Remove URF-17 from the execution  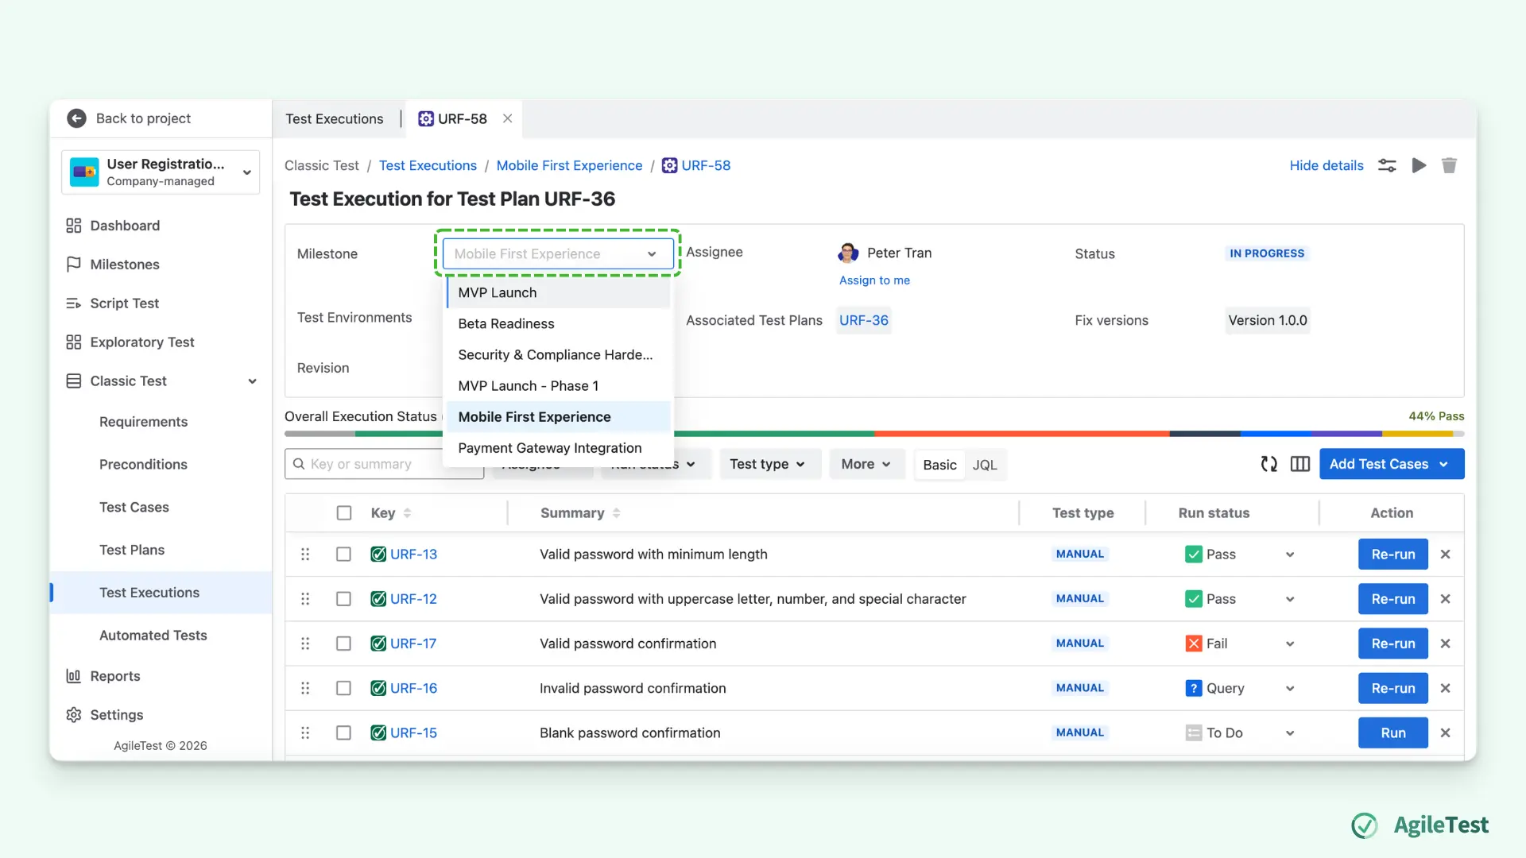point(1446,643)
